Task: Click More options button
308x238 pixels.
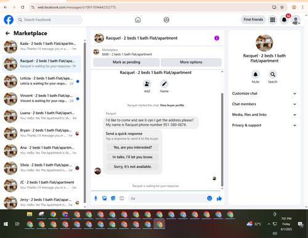Action: (x=191, y=62)
